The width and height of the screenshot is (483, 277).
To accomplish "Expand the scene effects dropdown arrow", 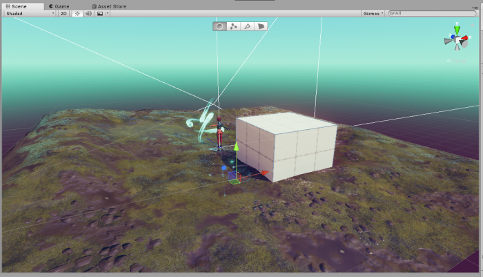I will [x=108, y=13].
